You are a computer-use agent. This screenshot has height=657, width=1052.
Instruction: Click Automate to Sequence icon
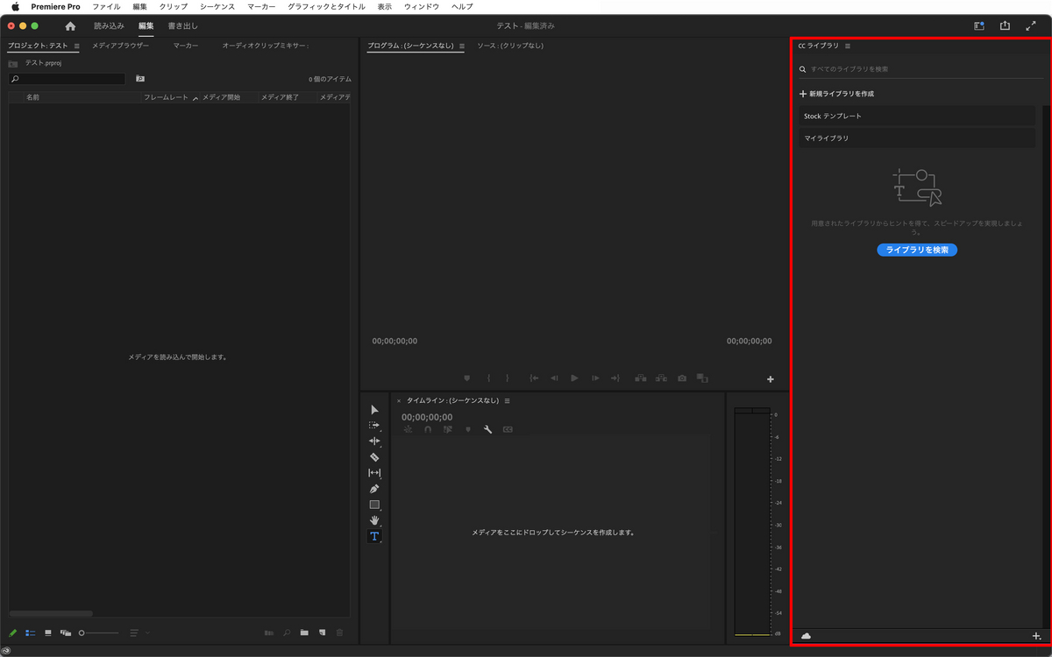tap(269, 632)
